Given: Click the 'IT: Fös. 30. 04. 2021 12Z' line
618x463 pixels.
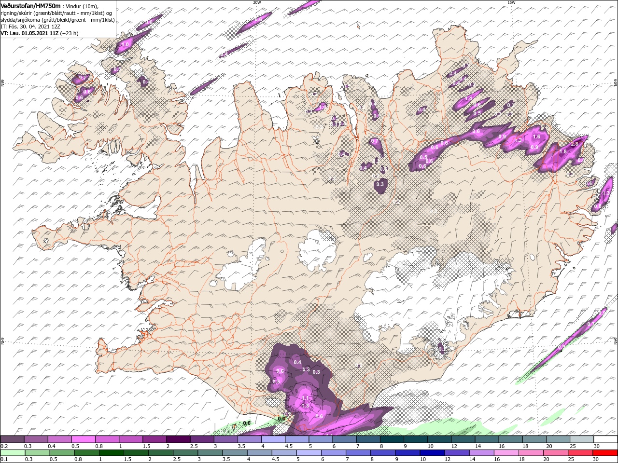Looking at the screenshot, I should pyautogui.click(x=30, y=27).
